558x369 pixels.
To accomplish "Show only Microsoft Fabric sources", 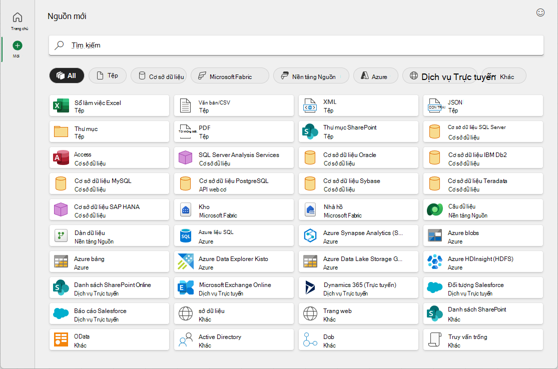I will [230, 75].
